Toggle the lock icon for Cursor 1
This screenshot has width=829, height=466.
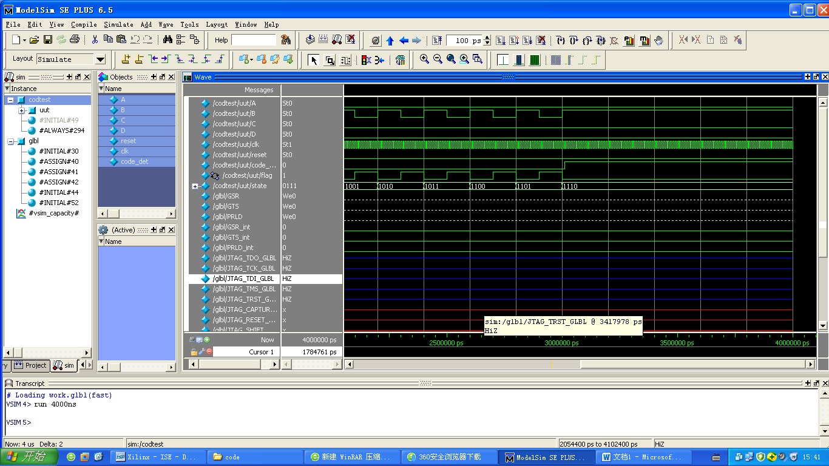194,352
